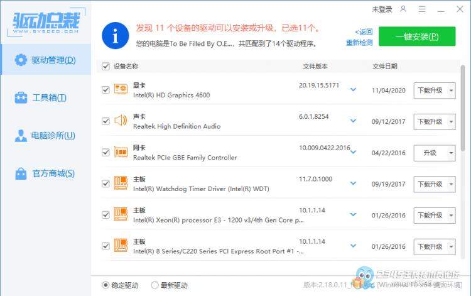
Task: Click the blue info icon
Action: click(116, 36)
